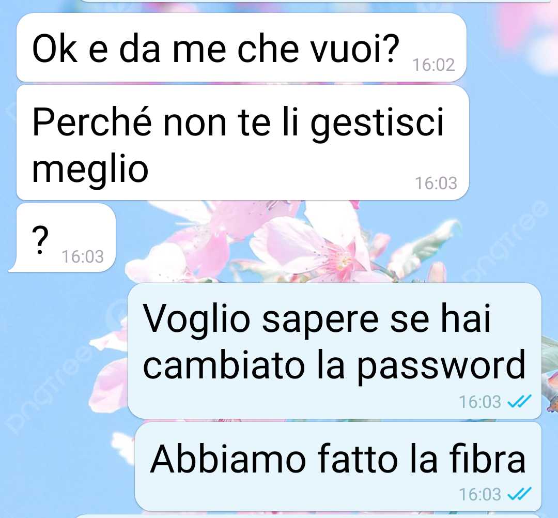Tap 16:03 timestamp on the password message
The width and height of the screenshot is (558, 518).
[479, 402]
